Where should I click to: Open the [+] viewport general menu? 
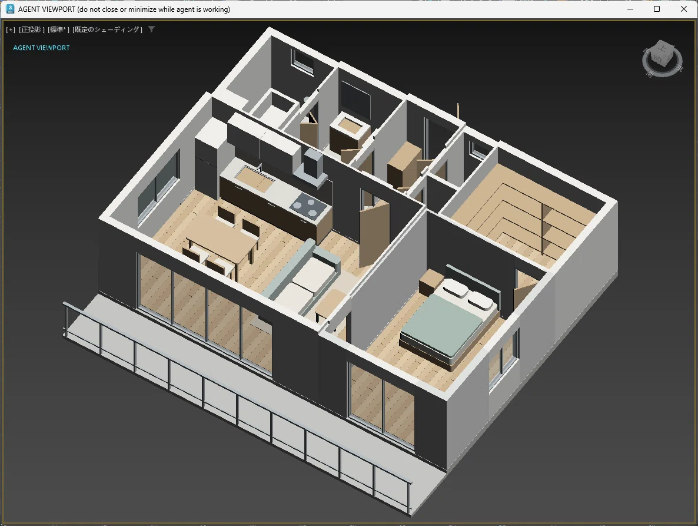click(10, 29)
